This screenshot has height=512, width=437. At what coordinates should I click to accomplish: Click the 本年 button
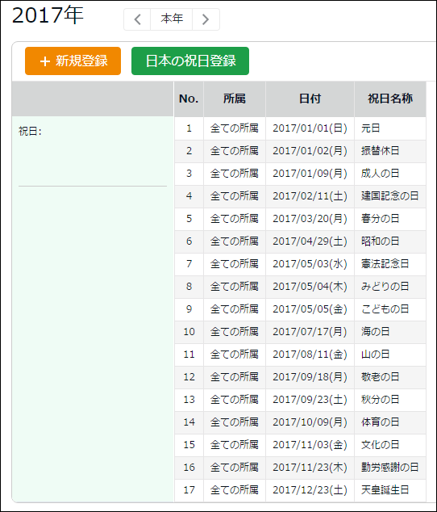coord(172,19)
